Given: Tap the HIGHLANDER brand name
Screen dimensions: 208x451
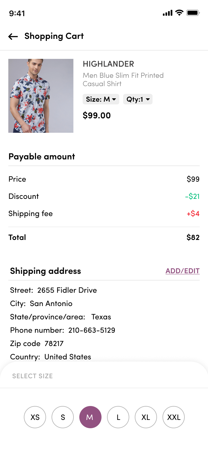Looking at the screenshot, I should [108, 64].
